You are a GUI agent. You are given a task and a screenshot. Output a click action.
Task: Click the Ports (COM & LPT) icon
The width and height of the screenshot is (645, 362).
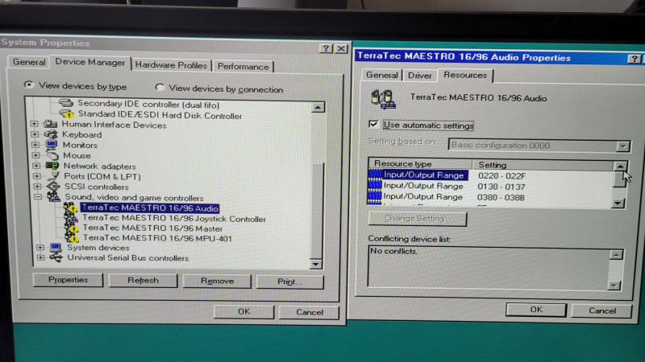click(x=53, y=176)
